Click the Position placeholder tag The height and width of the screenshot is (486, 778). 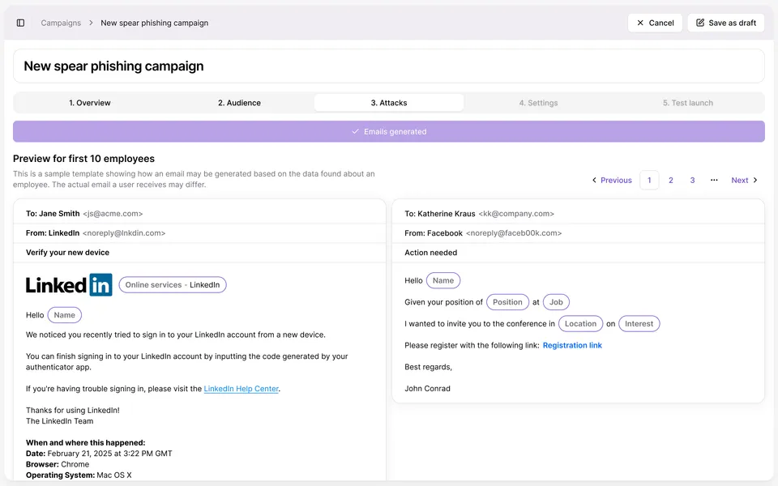[507, 302]
